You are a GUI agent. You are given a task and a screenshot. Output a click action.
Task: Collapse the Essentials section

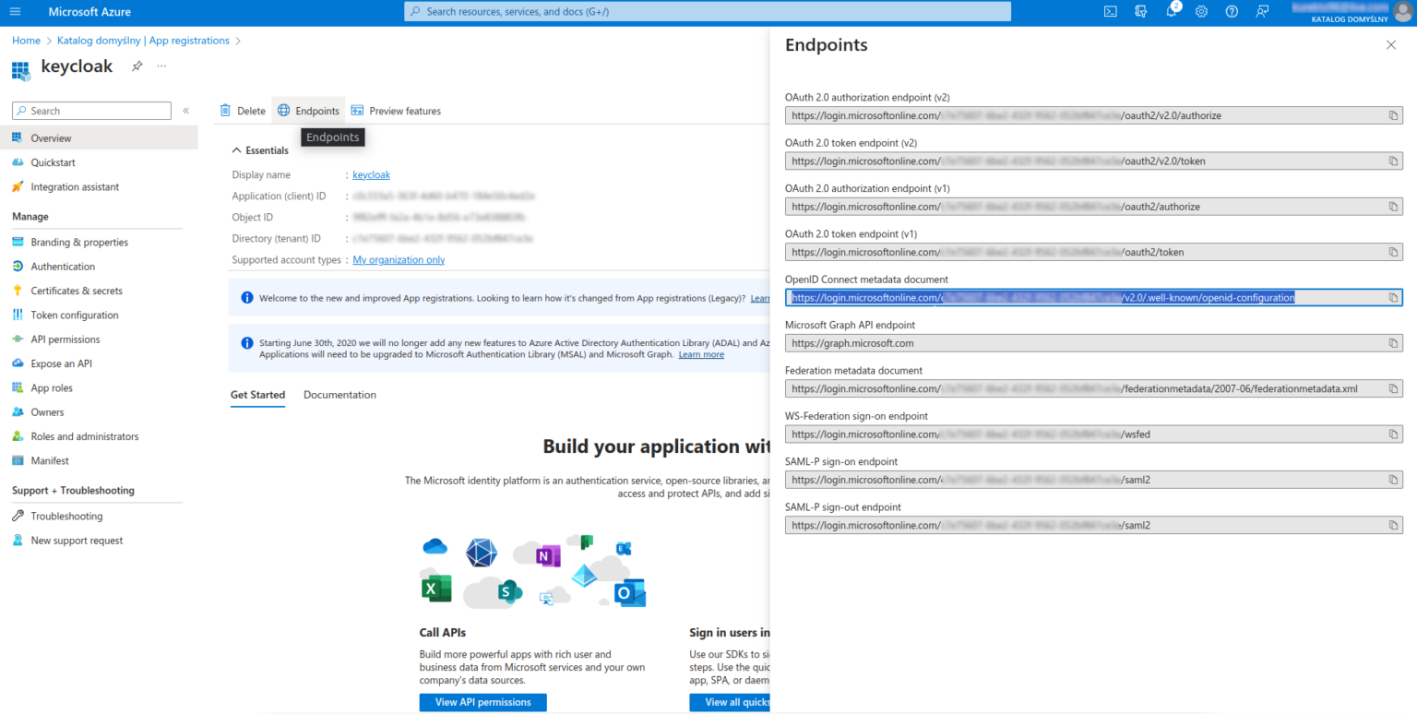tap(238, 149)
